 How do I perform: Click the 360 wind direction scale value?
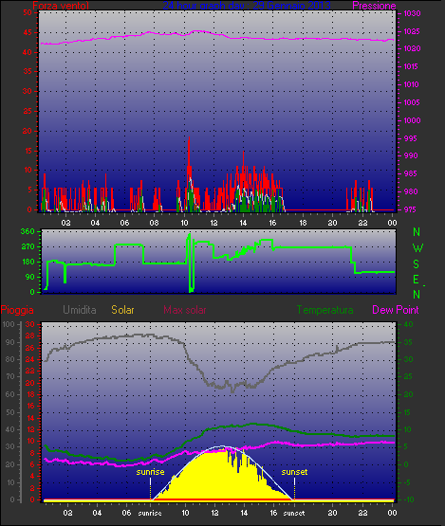[x=28, y=231]
